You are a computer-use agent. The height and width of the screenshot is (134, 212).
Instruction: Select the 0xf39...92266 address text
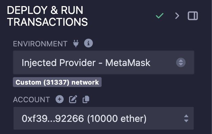point(53,118)
